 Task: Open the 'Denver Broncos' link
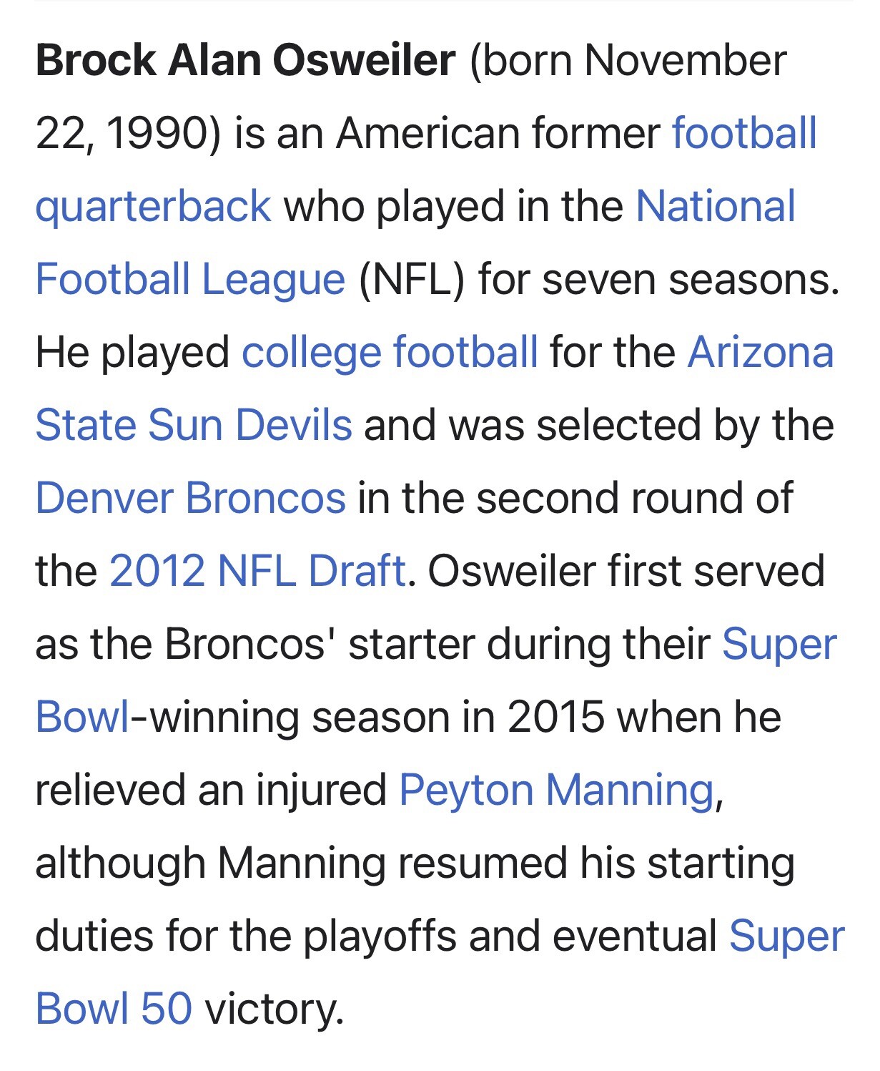pos(190,498)
